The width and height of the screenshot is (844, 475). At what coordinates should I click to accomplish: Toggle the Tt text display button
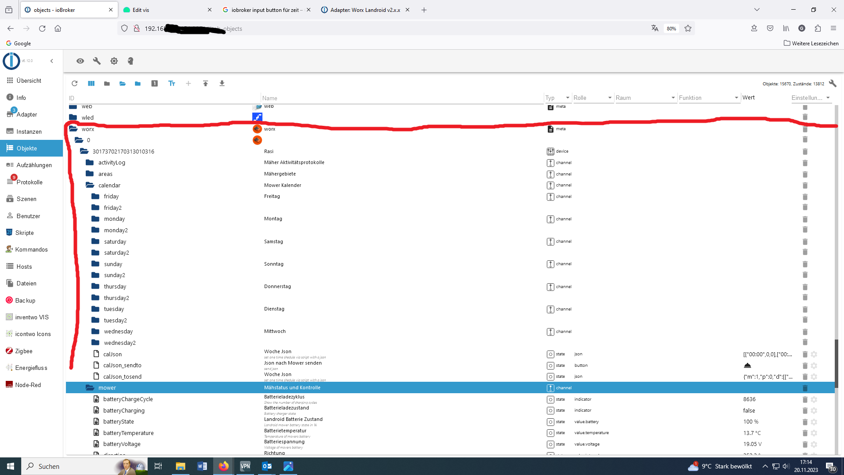click(x=171, y=84)
